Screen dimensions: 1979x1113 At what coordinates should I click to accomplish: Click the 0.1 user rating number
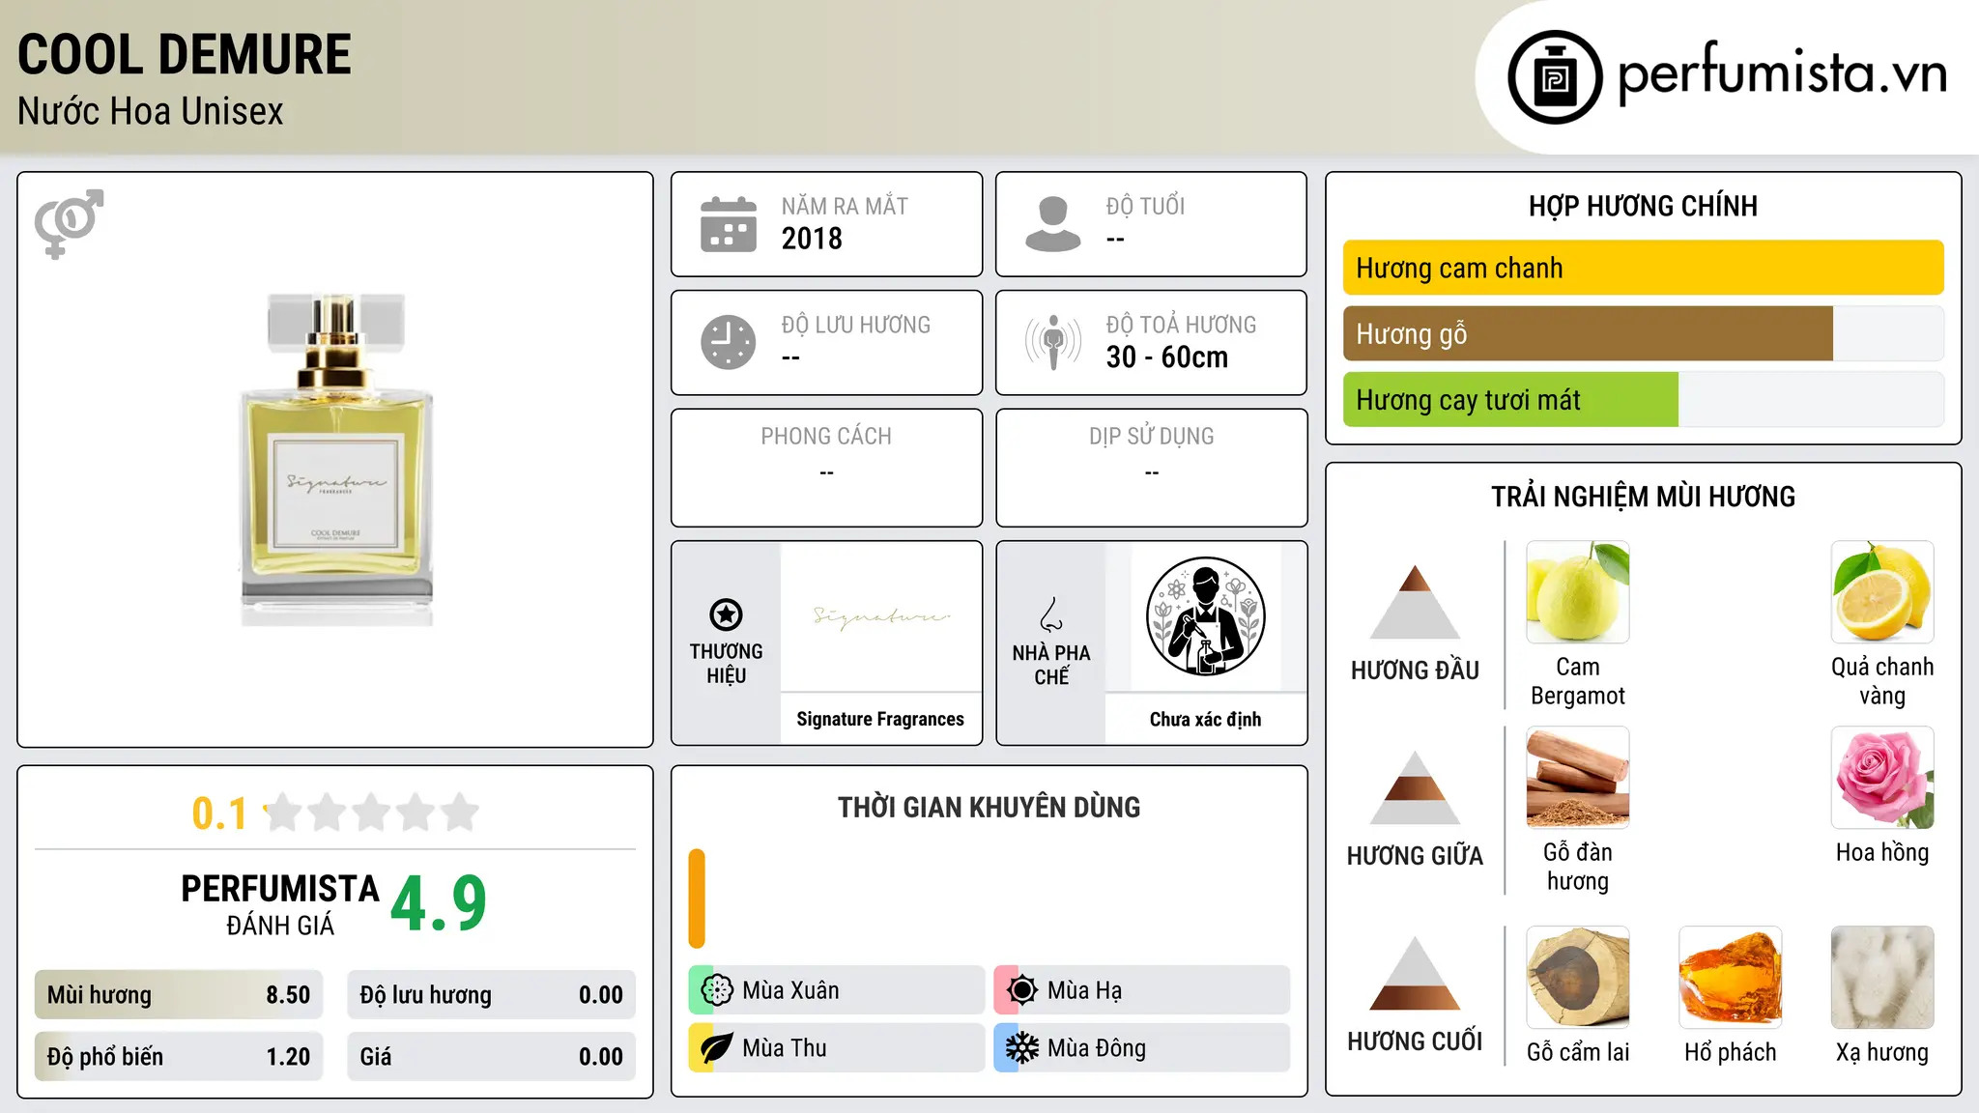(219, 813)
